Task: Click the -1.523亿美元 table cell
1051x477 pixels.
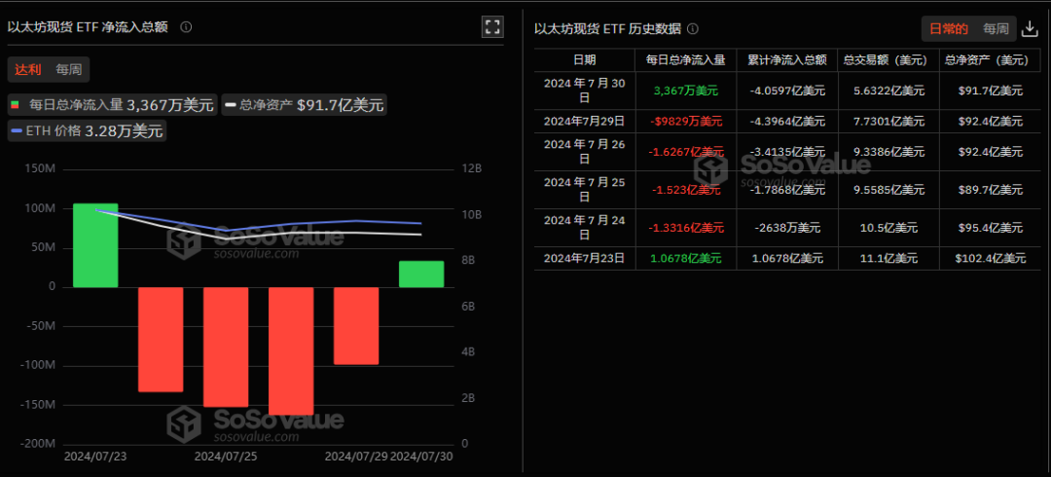Action: tap(685, 189)
